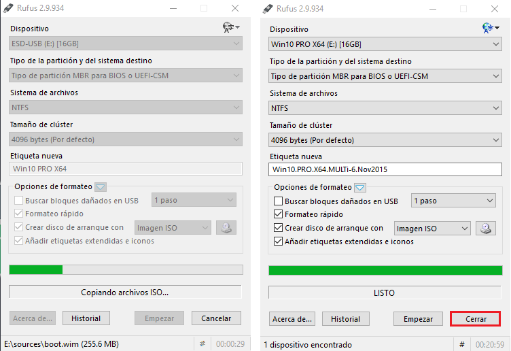Open partition type dropdown in left window

(126, 76)
